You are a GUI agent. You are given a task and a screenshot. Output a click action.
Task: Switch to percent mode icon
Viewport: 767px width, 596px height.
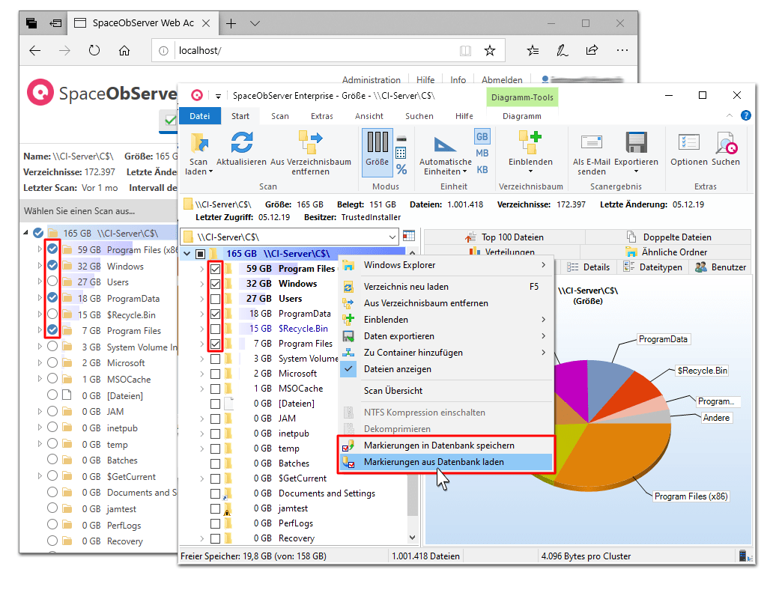401,169
